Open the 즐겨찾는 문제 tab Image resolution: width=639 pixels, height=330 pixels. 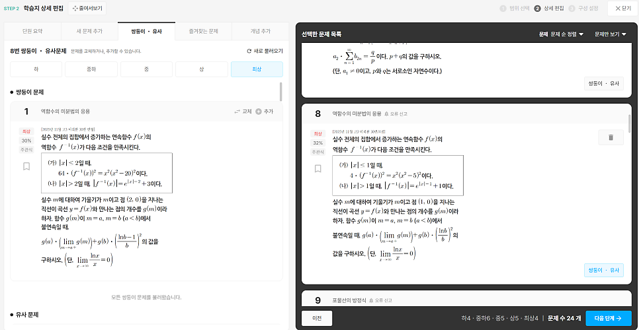coord(203,31)
